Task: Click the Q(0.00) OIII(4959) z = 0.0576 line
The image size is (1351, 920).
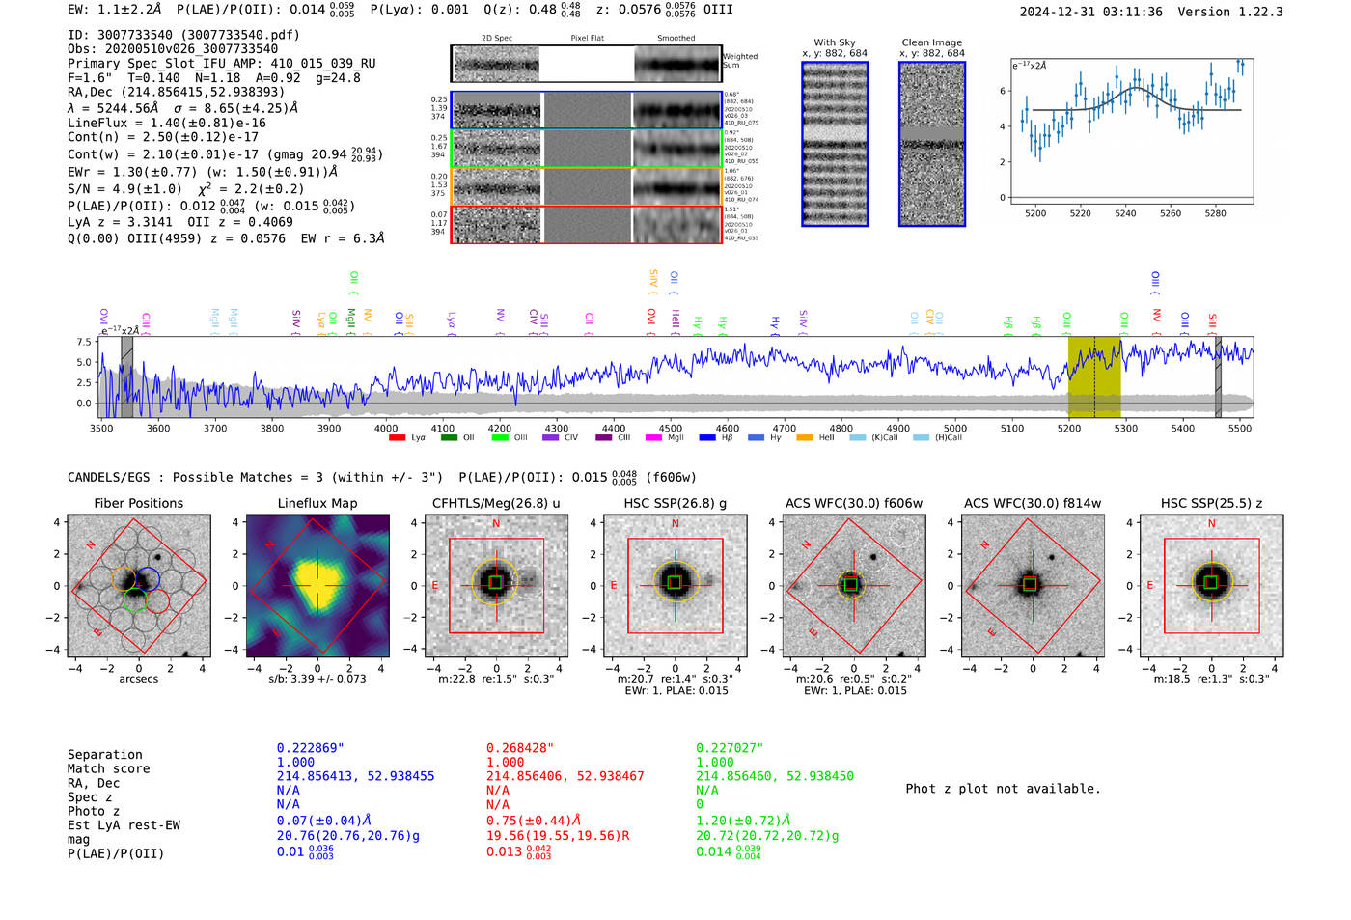Action: coord(226,238)
